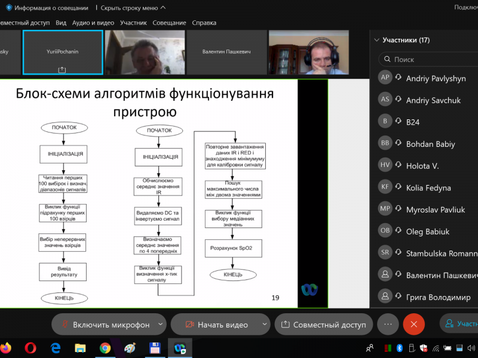Toggle camera with Начать видео button
This screenshot has width=478, height=358.
click(x=216, y=325)
